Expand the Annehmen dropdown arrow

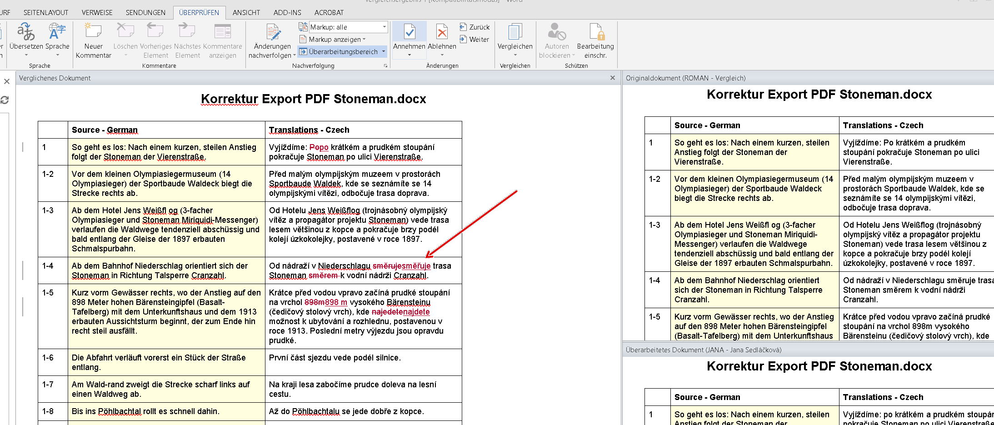[410, 55]
